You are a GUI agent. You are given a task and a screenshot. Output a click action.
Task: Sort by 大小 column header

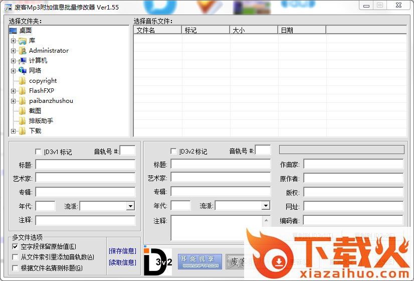(x=254, y=30)
